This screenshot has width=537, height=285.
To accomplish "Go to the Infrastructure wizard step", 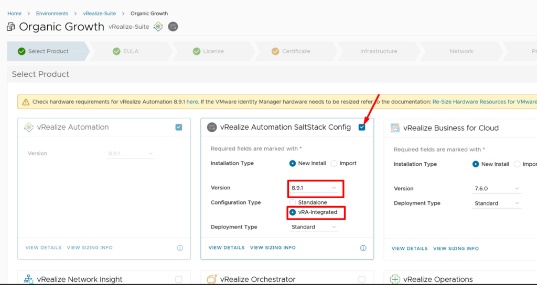I will point(379,51).
